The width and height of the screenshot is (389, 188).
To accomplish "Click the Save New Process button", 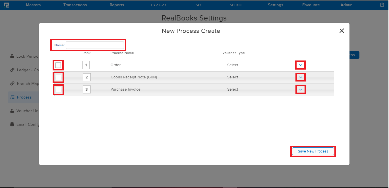I will coord(313,151).
